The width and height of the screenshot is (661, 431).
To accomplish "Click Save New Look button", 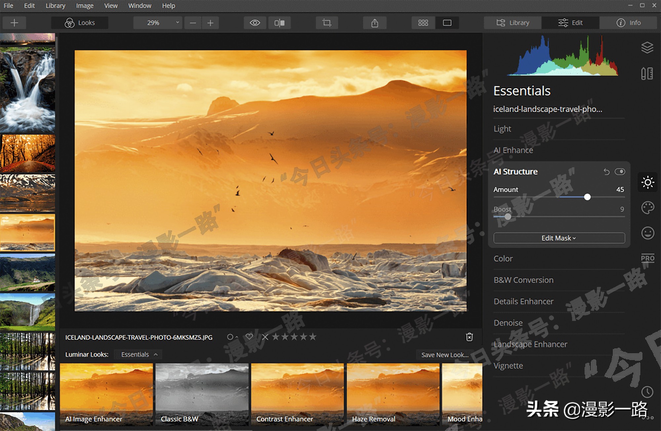I will click(445, 355).
